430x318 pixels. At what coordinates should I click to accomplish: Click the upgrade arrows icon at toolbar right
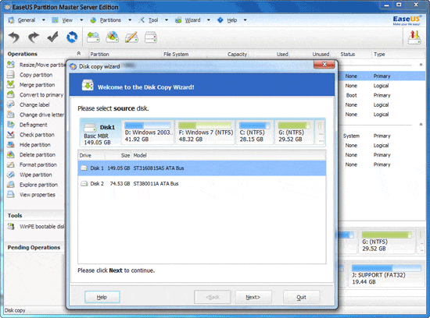[414, 37]
